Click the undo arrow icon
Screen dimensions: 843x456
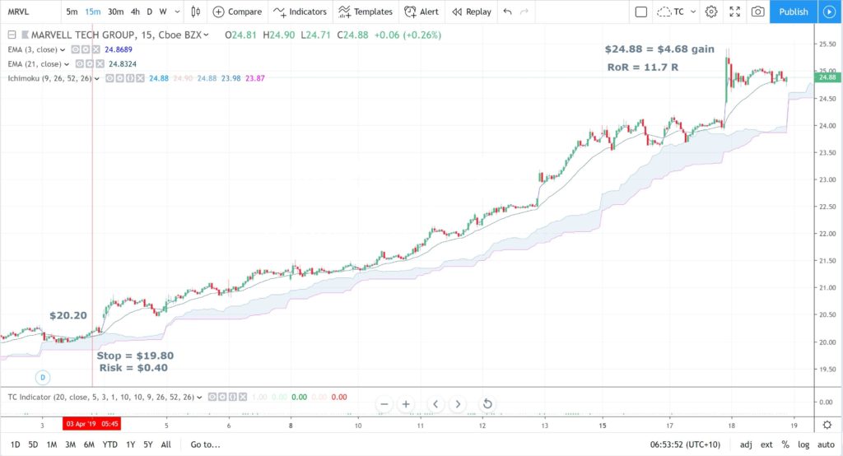click(x=507, y=12)
